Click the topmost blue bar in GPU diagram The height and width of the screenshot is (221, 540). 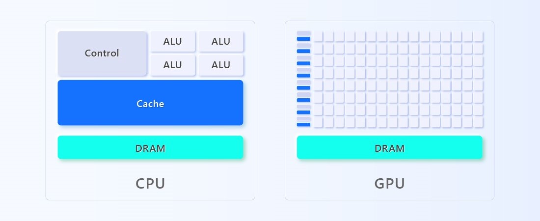[303, 39]
